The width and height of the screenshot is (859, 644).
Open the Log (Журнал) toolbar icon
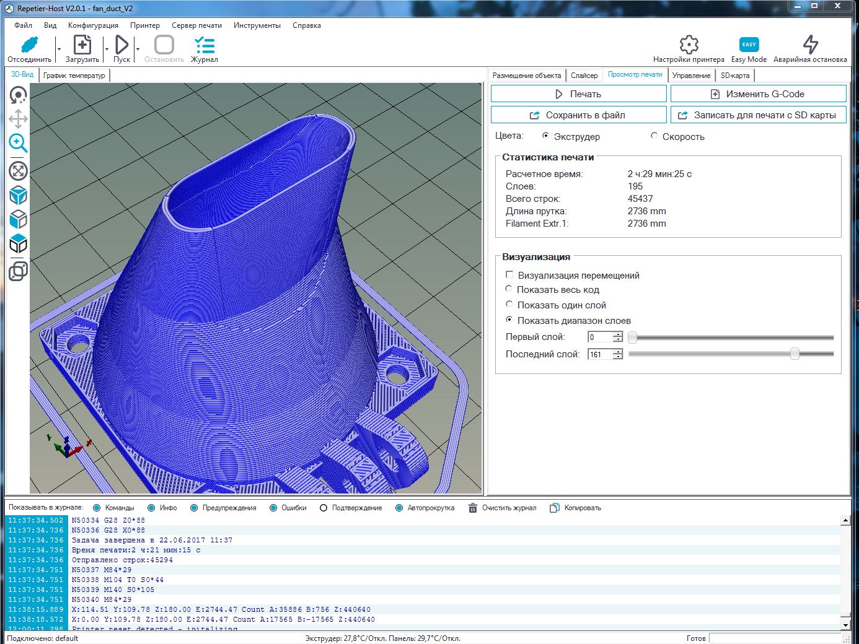pyautogui.click(x=204, y=45)
